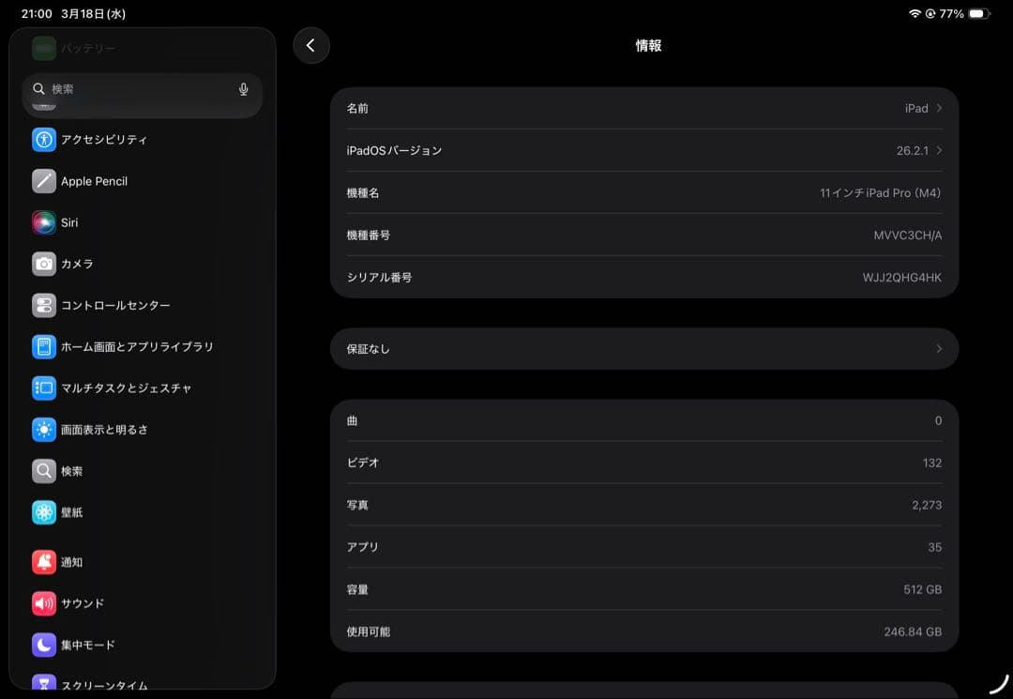Open 保証なし coverage details chevron
The width and height of the screenshot is (1013, 699).
(939, 349)
